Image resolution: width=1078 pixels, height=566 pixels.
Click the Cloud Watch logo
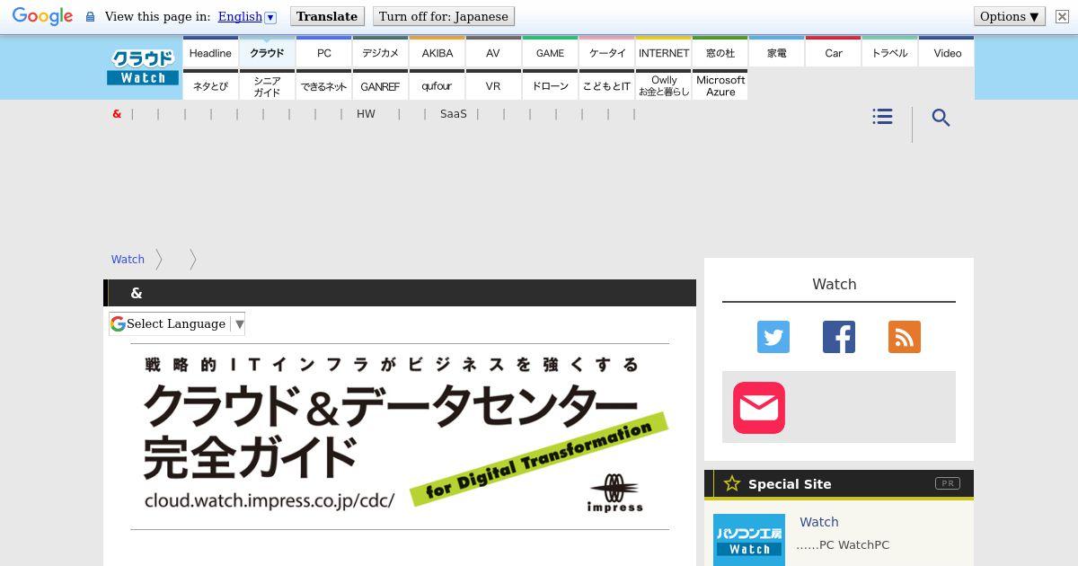143,67
